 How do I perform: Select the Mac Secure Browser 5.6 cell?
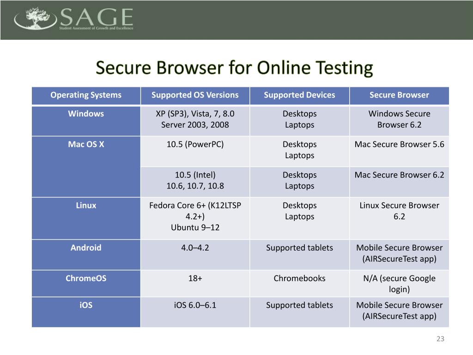pyautogui.click(x=400, y=151)
